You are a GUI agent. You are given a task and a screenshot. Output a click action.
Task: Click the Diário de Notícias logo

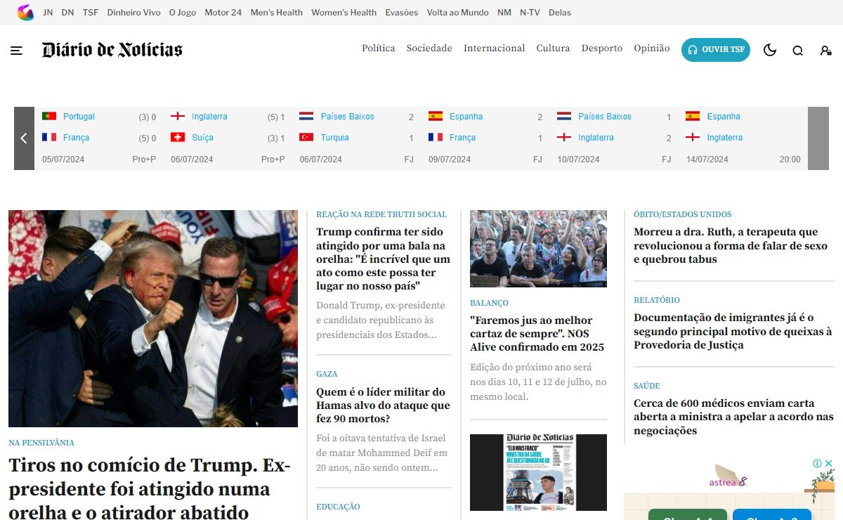point(112,50)
